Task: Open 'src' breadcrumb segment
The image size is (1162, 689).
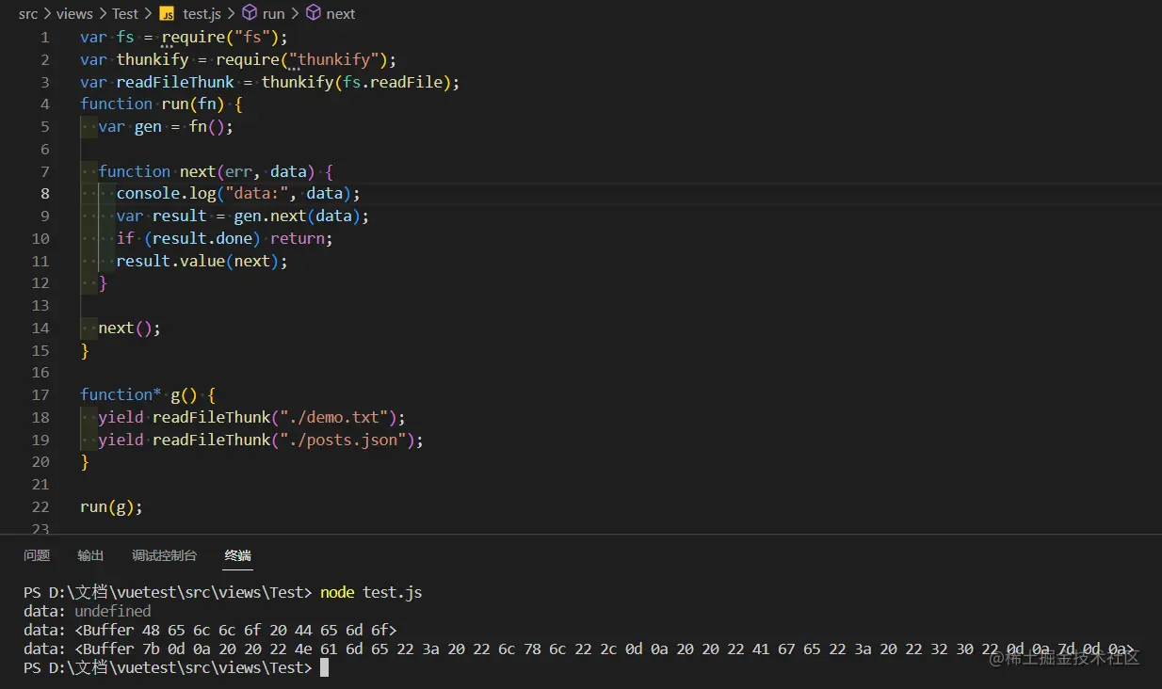Action: coord(28,14)
